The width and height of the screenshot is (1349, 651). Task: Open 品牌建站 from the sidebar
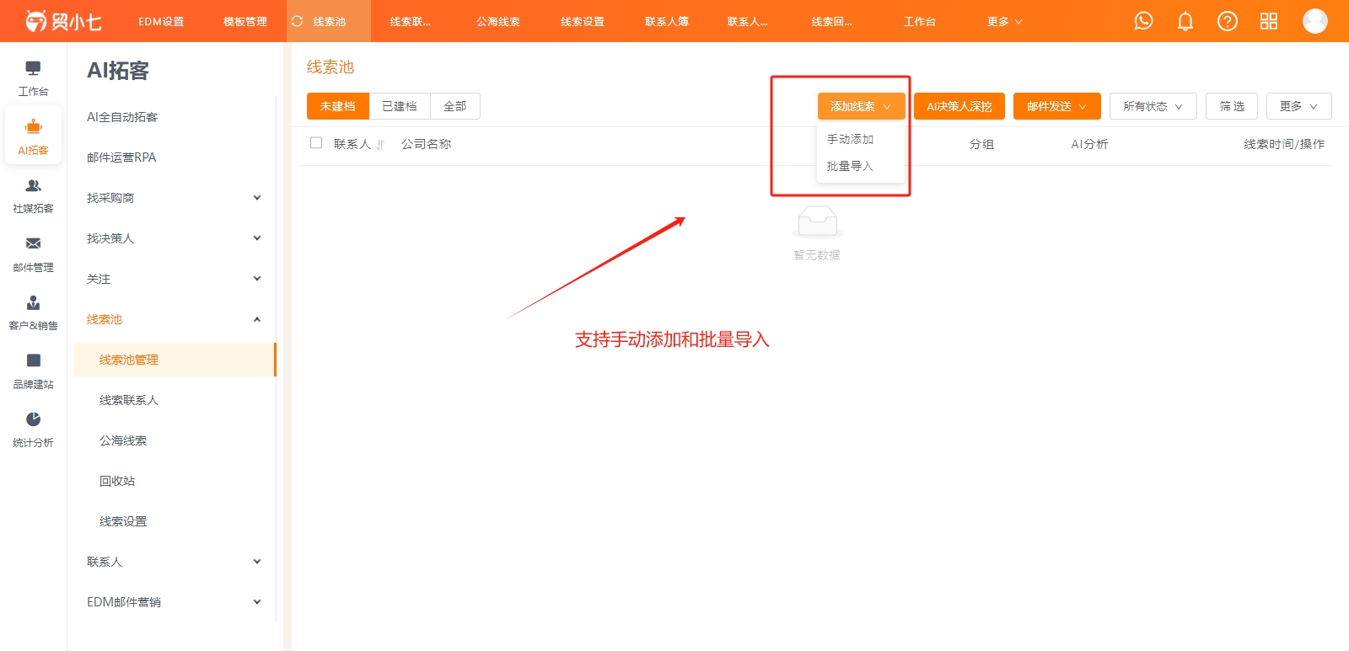(x=33, y=371)
